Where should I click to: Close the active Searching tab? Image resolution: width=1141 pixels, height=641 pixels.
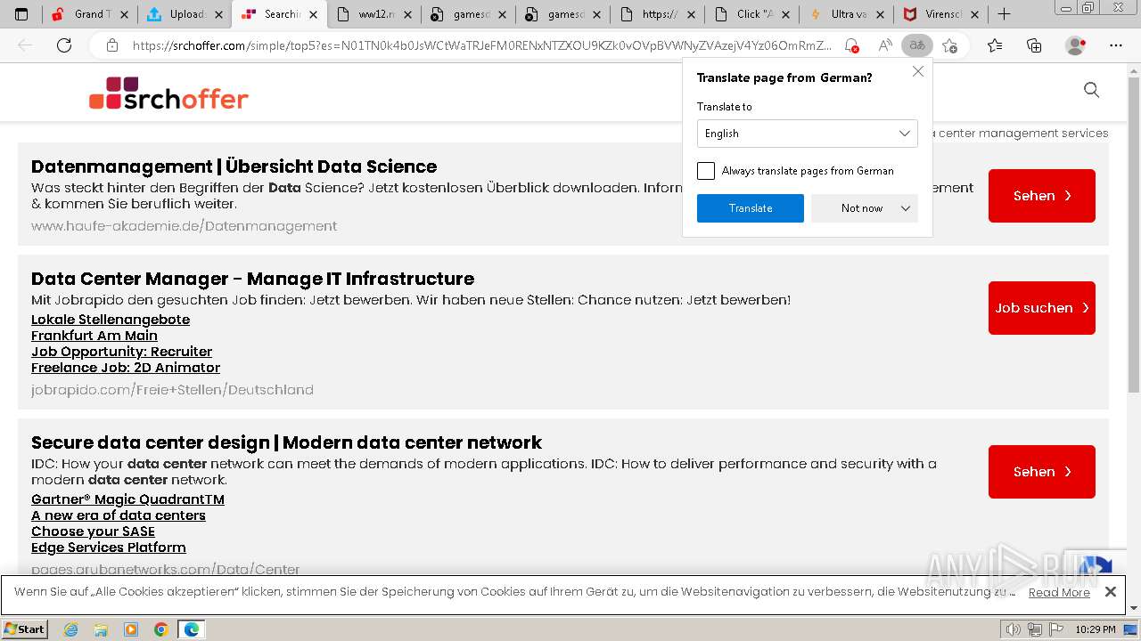coord(314,14)
